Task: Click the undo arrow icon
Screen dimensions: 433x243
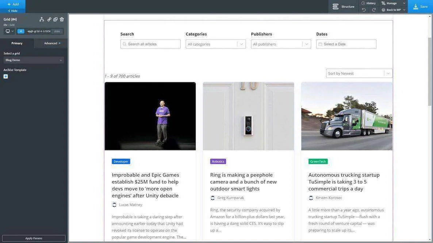Action: coord(364,10)
